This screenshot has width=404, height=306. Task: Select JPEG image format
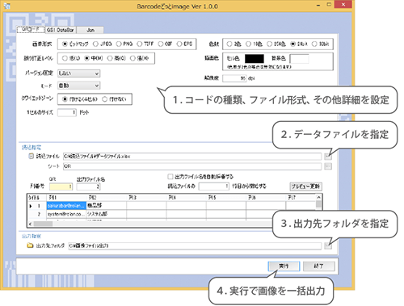[x=103, y=44]
